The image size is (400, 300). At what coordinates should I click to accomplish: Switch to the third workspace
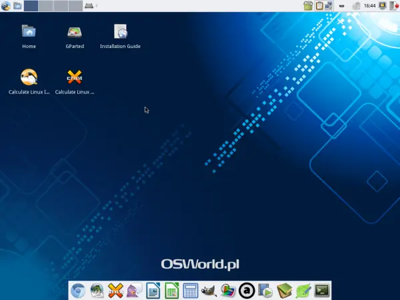(61, 5)
